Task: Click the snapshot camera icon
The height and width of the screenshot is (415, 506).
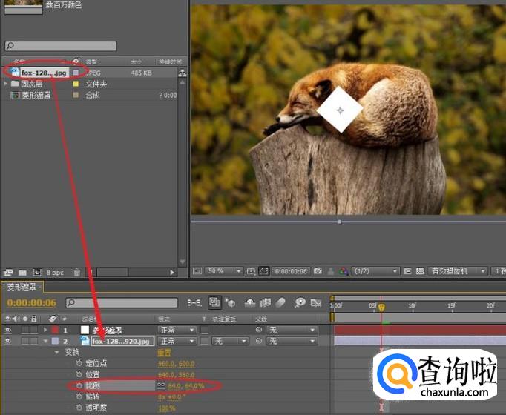Action: point(318,272)
